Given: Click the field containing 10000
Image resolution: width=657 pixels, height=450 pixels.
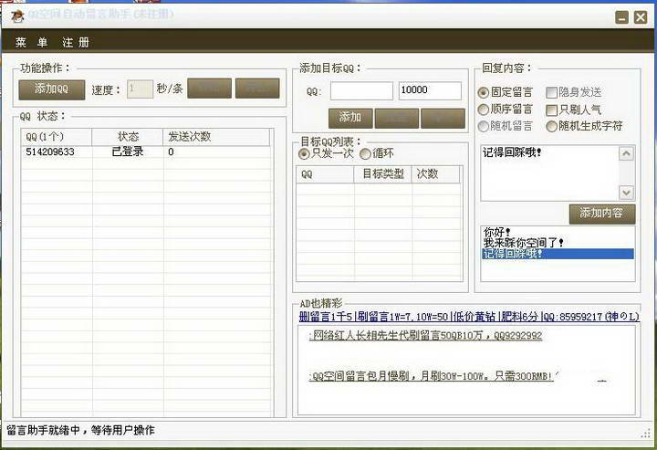Looking at the screenshot, I should [x=430, y=91].
